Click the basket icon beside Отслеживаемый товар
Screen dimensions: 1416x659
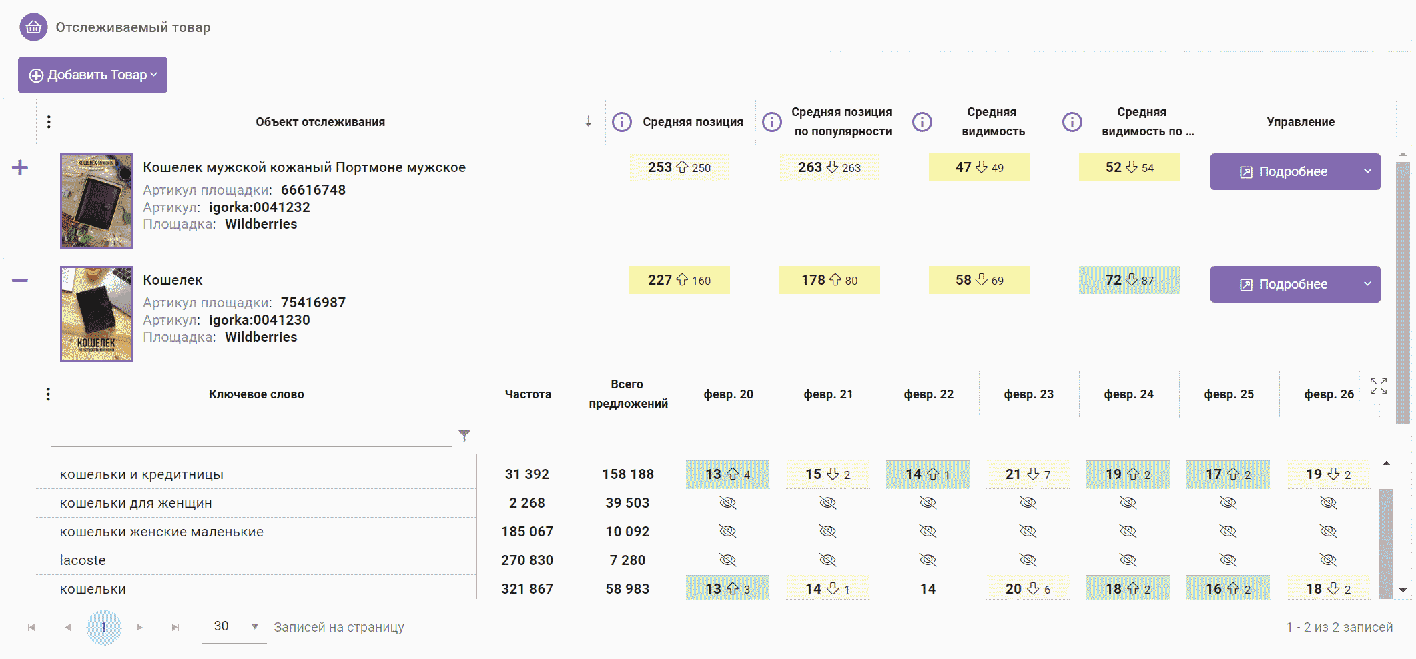(33, 27)
